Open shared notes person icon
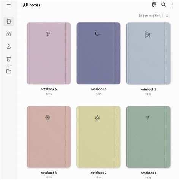 click(x=9, y=46)
